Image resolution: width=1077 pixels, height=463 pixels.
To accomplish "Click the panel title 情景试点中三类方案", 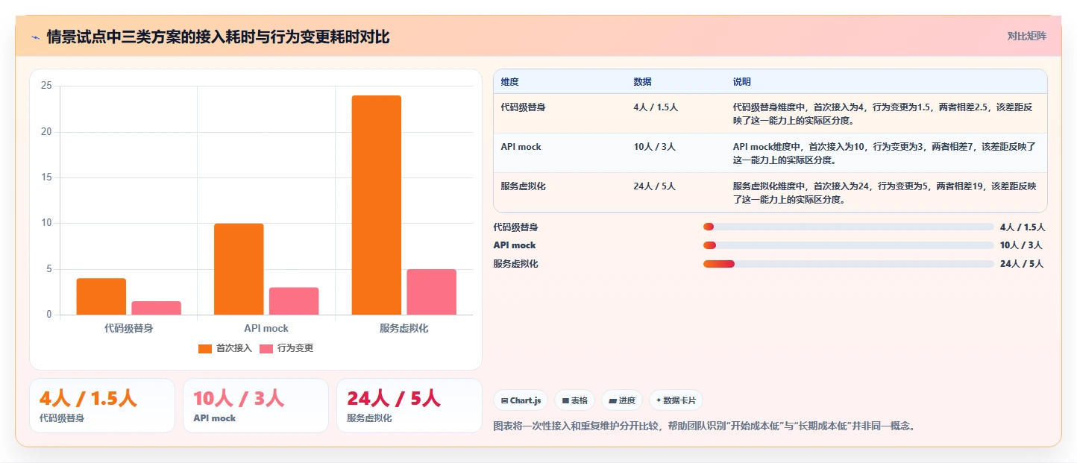I will point(218,37).
